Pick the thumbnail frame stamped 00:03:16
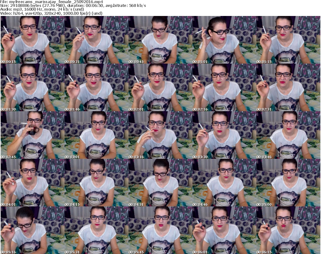Image resolution: width=321 pixels, height=254 pixels. tap(160, 135)
